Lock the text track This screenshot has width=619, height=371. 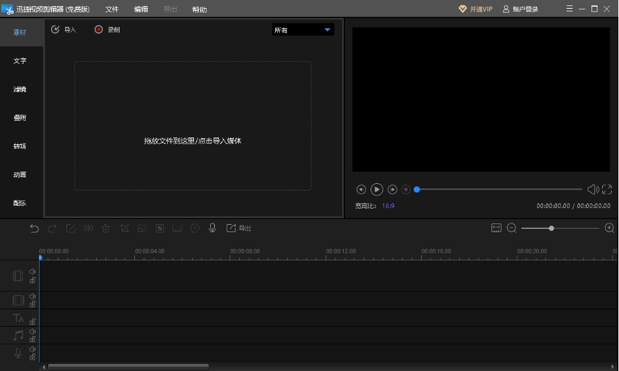coord(32,321)
